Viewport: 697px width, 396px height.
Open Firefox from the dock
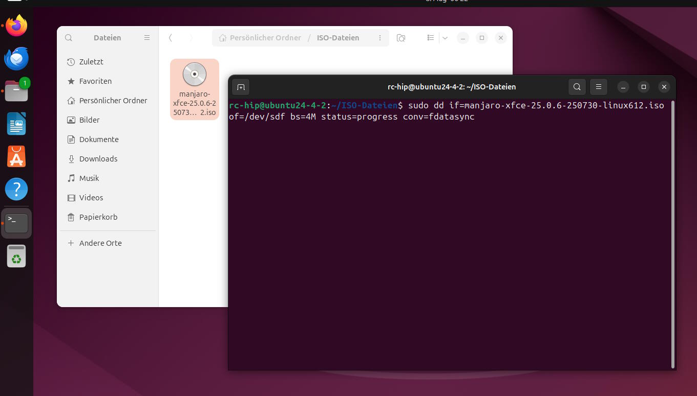(16, 26)
